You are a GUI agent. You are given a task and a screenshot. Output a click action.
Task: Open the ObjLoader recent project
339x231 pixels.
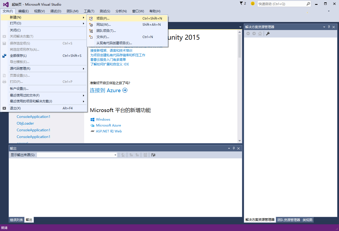click(x=25, y=123)
